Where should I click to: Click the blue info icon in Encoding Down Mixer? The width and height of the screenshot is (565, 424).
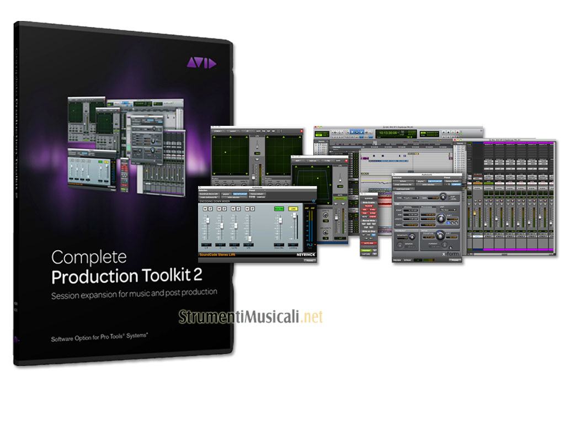313,202
